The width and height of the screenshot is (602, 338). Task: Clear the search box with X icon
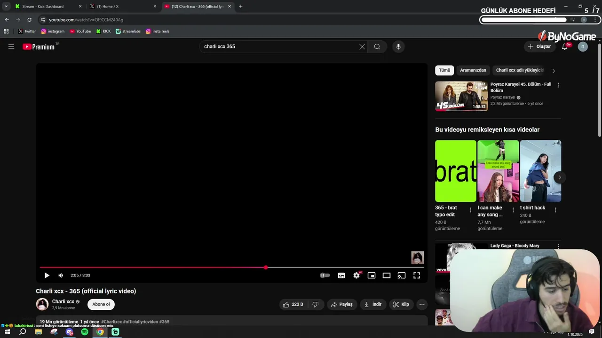362,46
